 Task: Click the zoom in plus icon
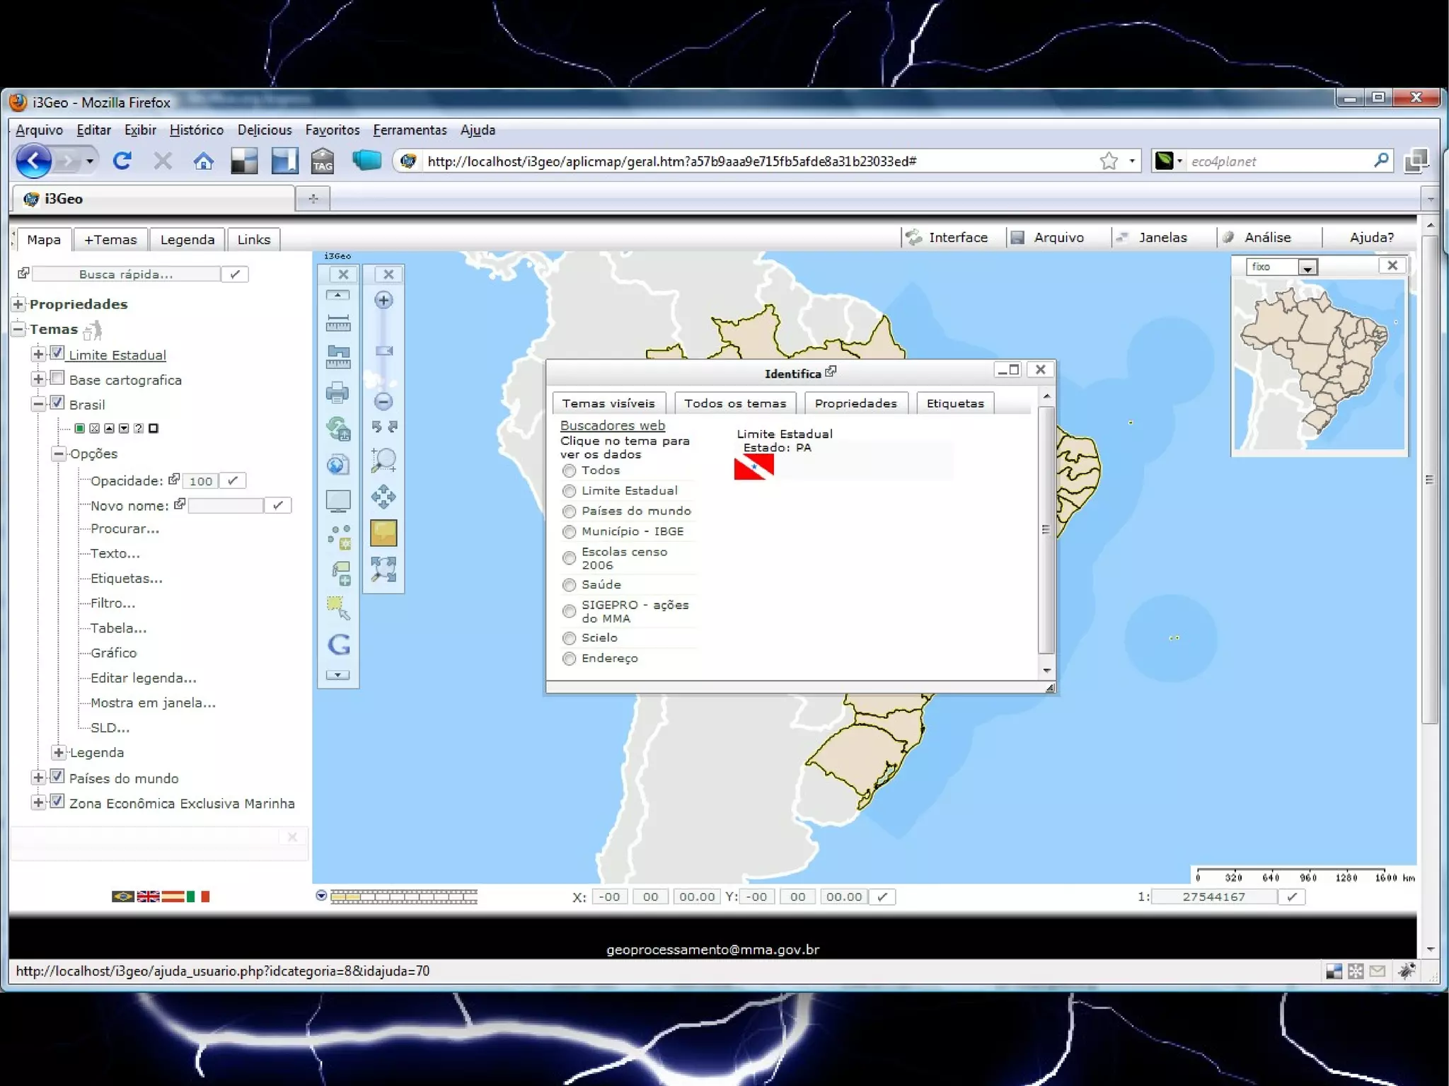383,301
